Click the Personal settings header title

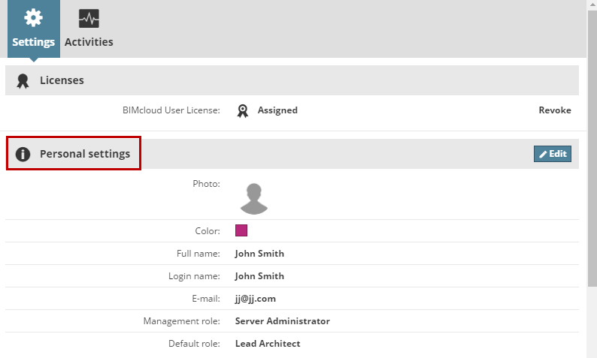point(85,154)
